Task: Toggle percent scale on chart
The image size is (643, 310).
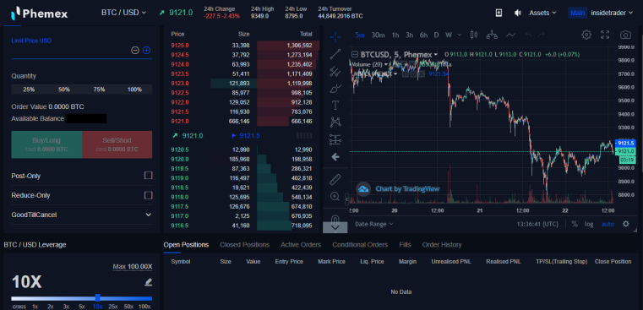Action: [x=575, y=224]
